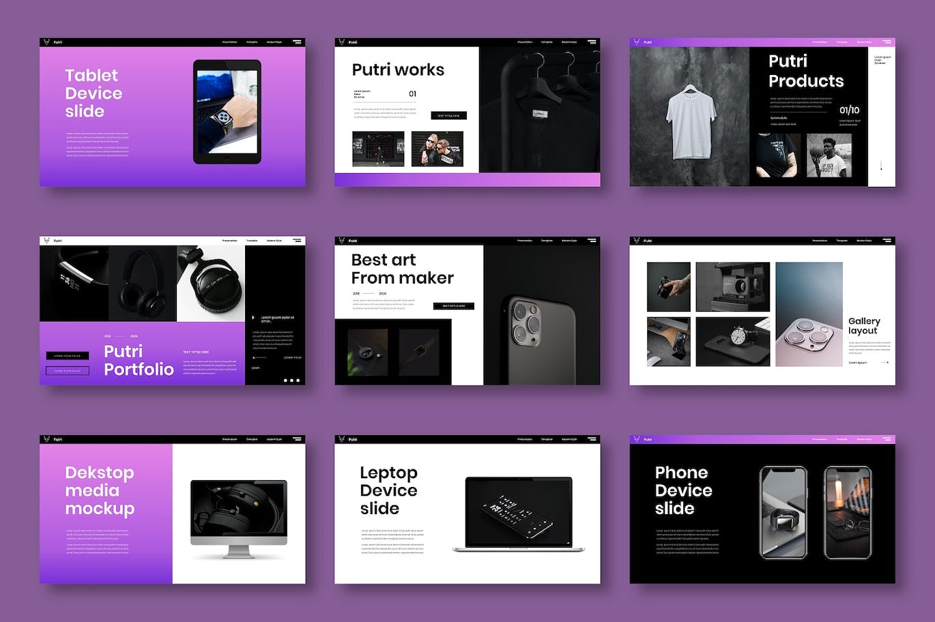The width and height of the screenshot is (935, 622).
Task: Select middle pagination dot on Putri Portfolio slide
Action: (x=291, y=381)
